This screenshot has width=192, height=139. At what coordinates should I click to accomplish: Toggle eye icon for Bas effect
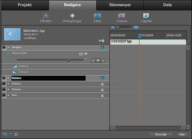(4, 95)
